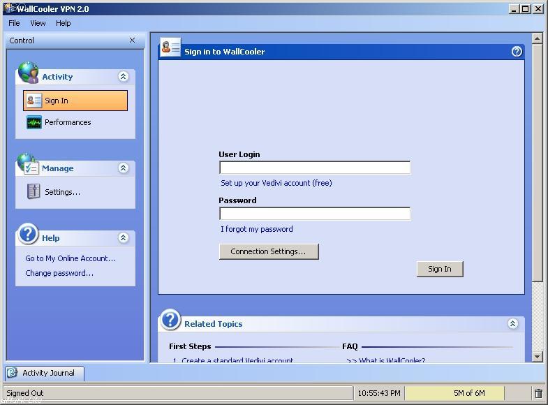Click the trash icon in status bar
The height and width of the screenshot is (405, 548).
tap(538, 393)
